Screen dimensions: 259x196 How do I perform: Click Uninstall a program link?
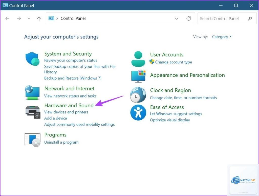(x=61, y=142)
